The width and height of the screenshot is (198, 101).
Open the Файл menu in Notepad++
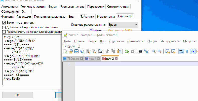pyautogui.click(x=67, y=41)
